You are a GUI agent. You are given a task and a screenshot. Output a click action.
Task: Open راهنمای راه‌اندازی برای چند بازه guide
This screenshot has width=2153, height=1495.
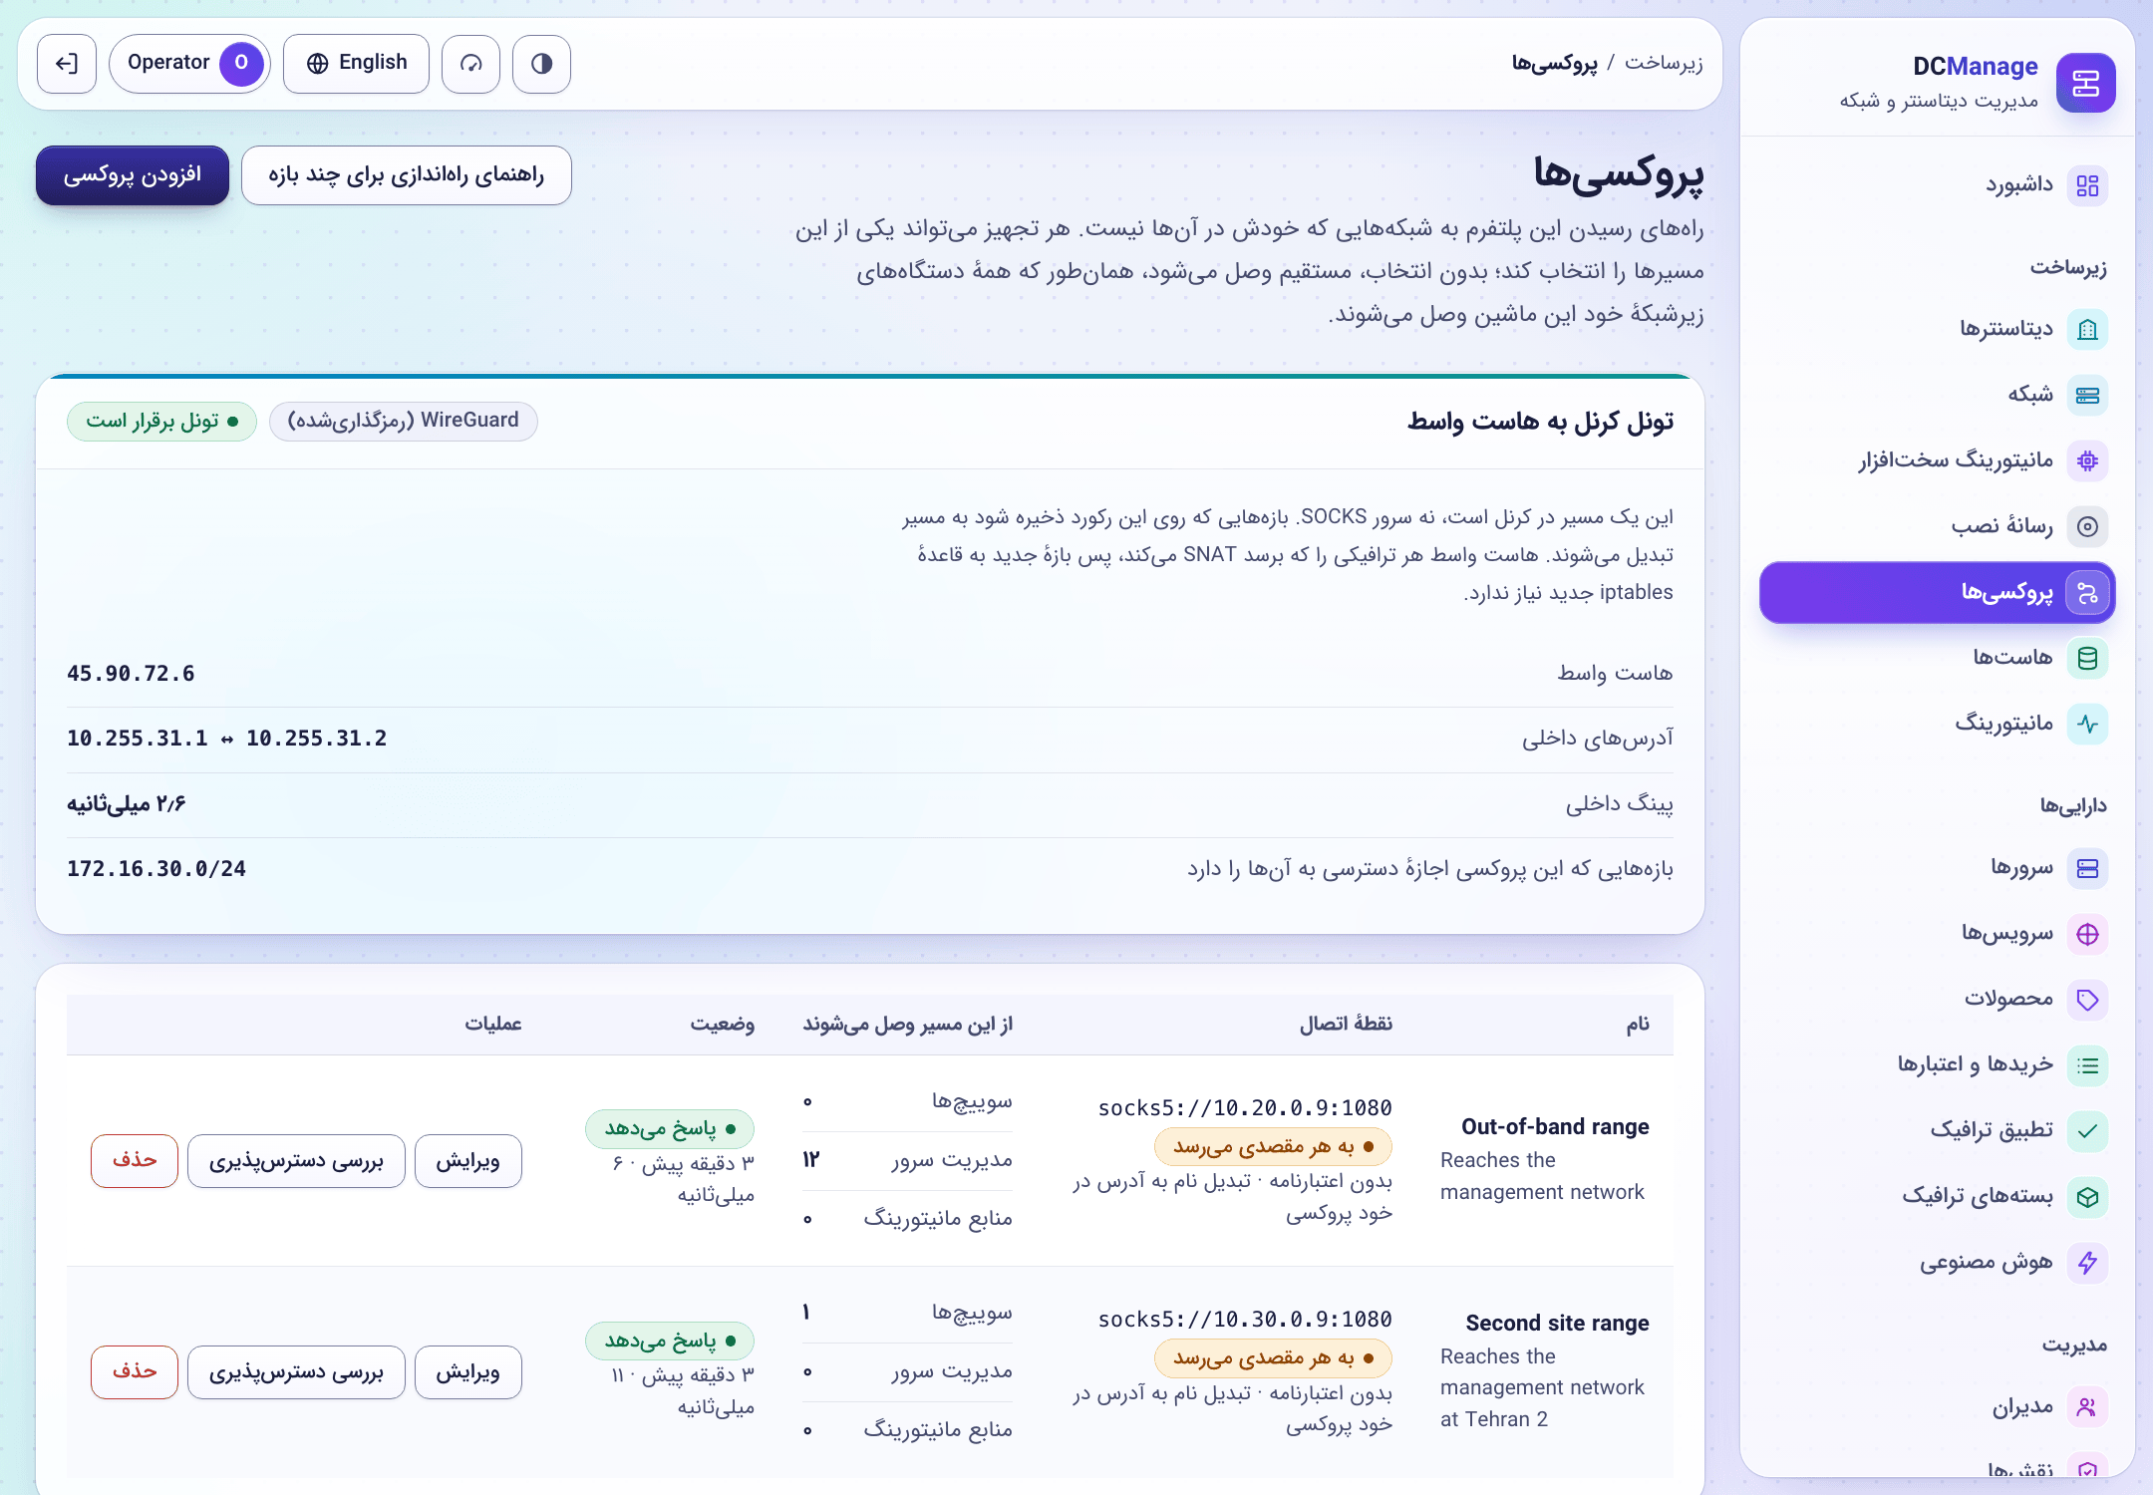(x=407, y=175)
